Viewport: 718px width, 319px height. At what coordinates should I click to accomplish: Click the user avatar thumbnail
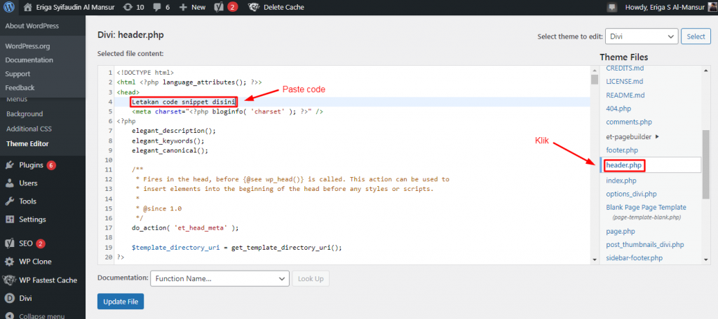[x=712, y=7]
